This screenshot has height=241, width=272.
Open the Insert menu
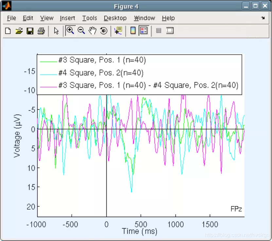tap(67, 18)
